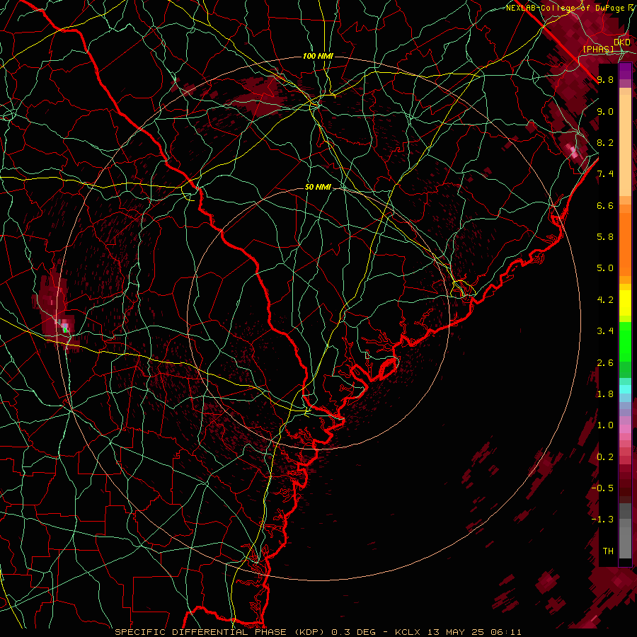Click the 50 NMI range ring label
This screenshot has height=637, width=637.
tap(318, 187)
